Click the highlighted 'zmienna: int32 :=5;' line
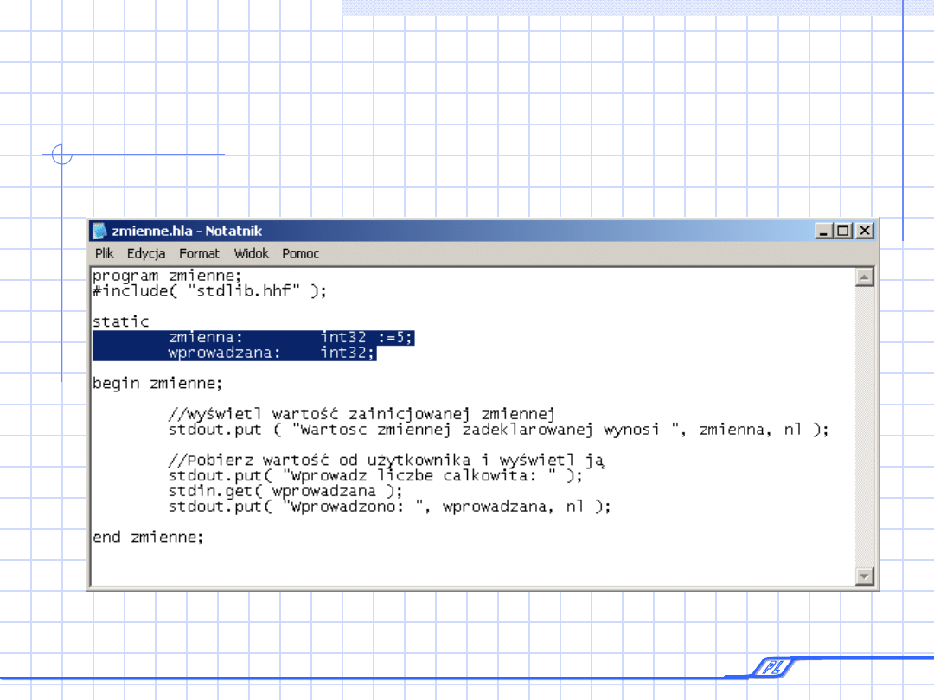934x700 pixels. 291,337
